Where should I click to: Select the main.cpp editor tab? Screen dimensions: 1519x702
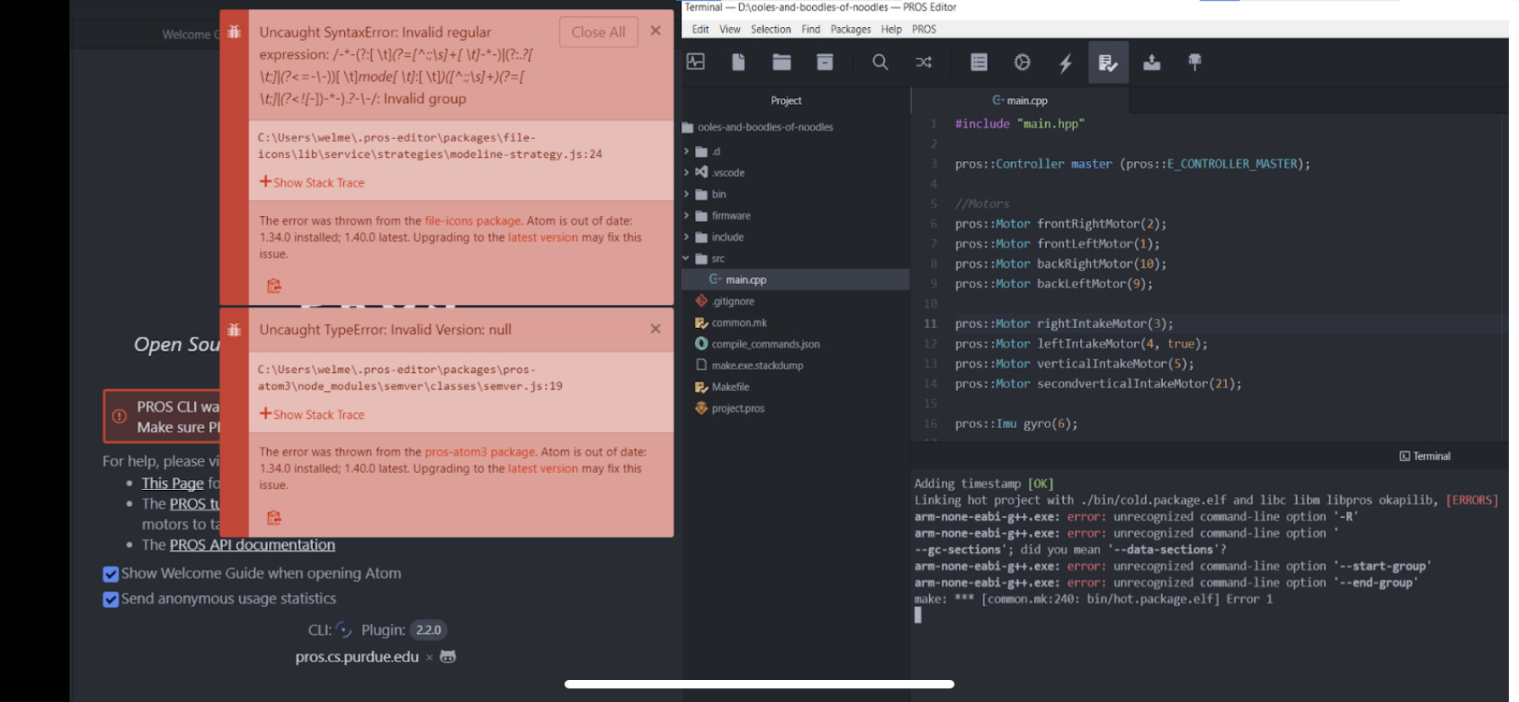coord(1020,100)
